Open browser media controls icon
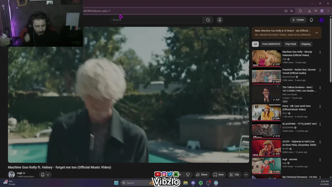Image resolution: width=332 pixels, height=187 pixels. coord(316,11)
